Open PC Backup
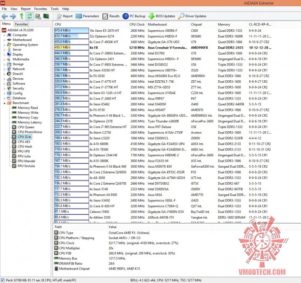This screenshot has width=301, height=283. click(x=134, y=16)
